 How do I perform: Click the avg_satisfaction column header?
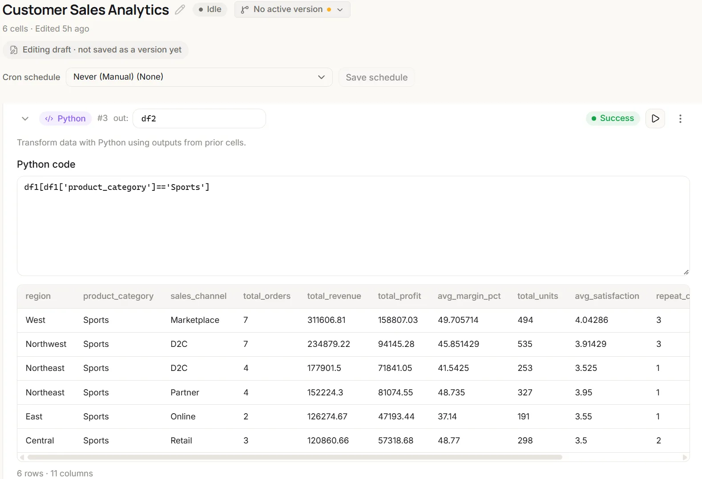pos(607,296)
